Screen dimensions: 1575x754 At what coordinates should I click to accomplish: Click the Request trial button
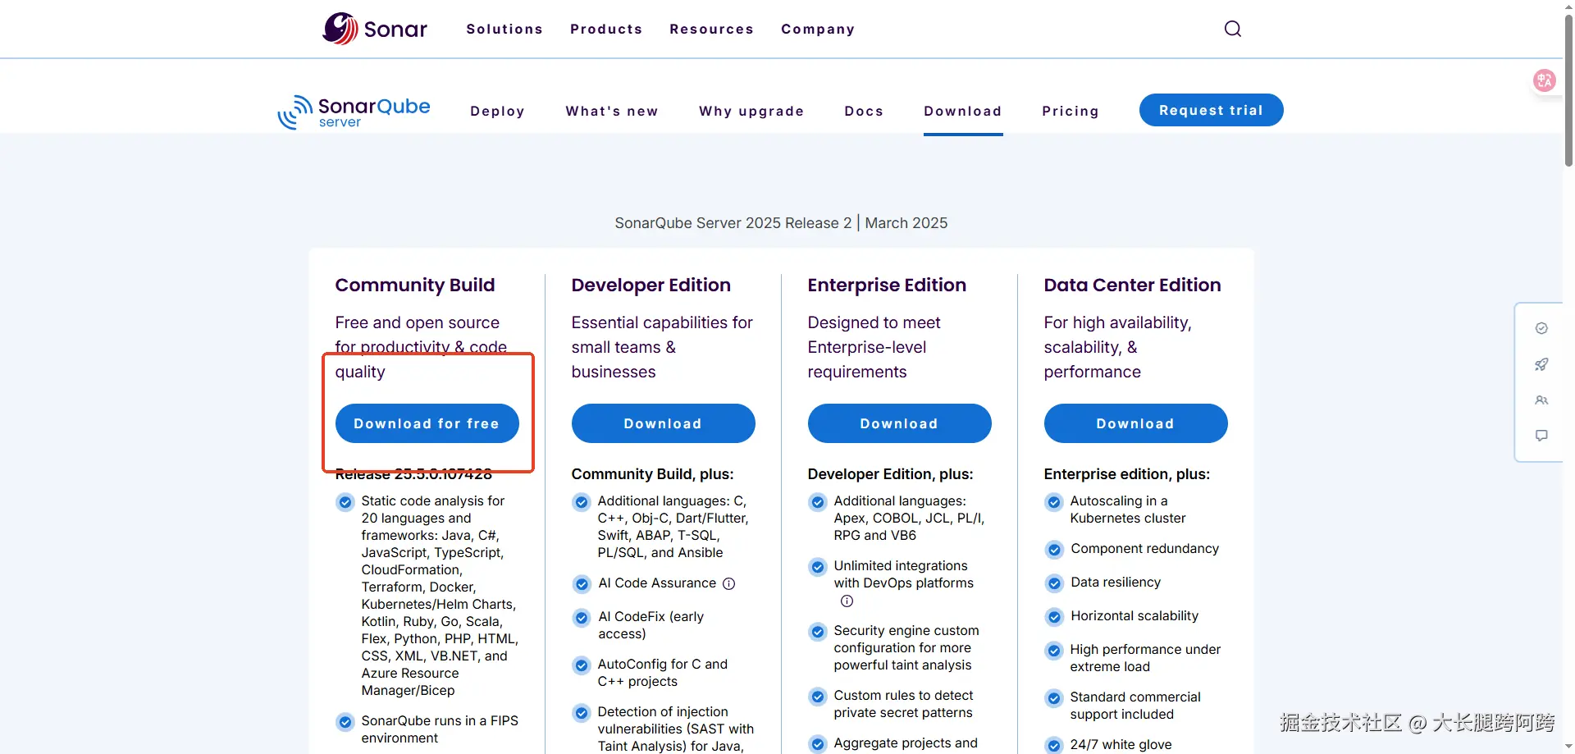coord(1211,110)
